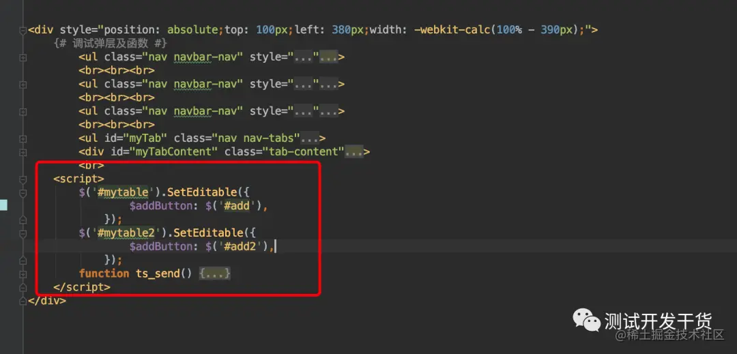The image size is (737, 354).
Task: Click the $('#add') value of $addButton
Action: pyautogui.click(x=234, y=205)
